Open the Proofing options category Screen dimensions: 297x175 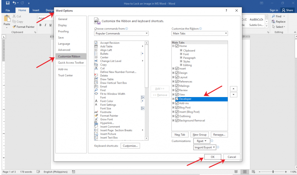coord(63,31)
